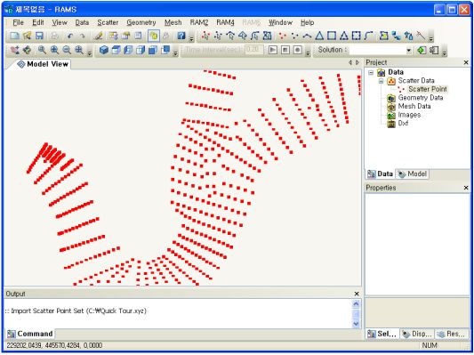
Task: Click the green arrow icon beside Solution
Action: pos(422,50)
